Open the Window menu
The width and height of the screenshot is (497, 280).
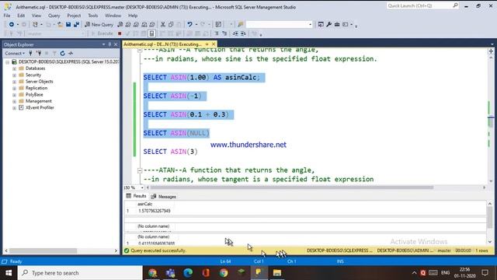(x=113, y=16)
